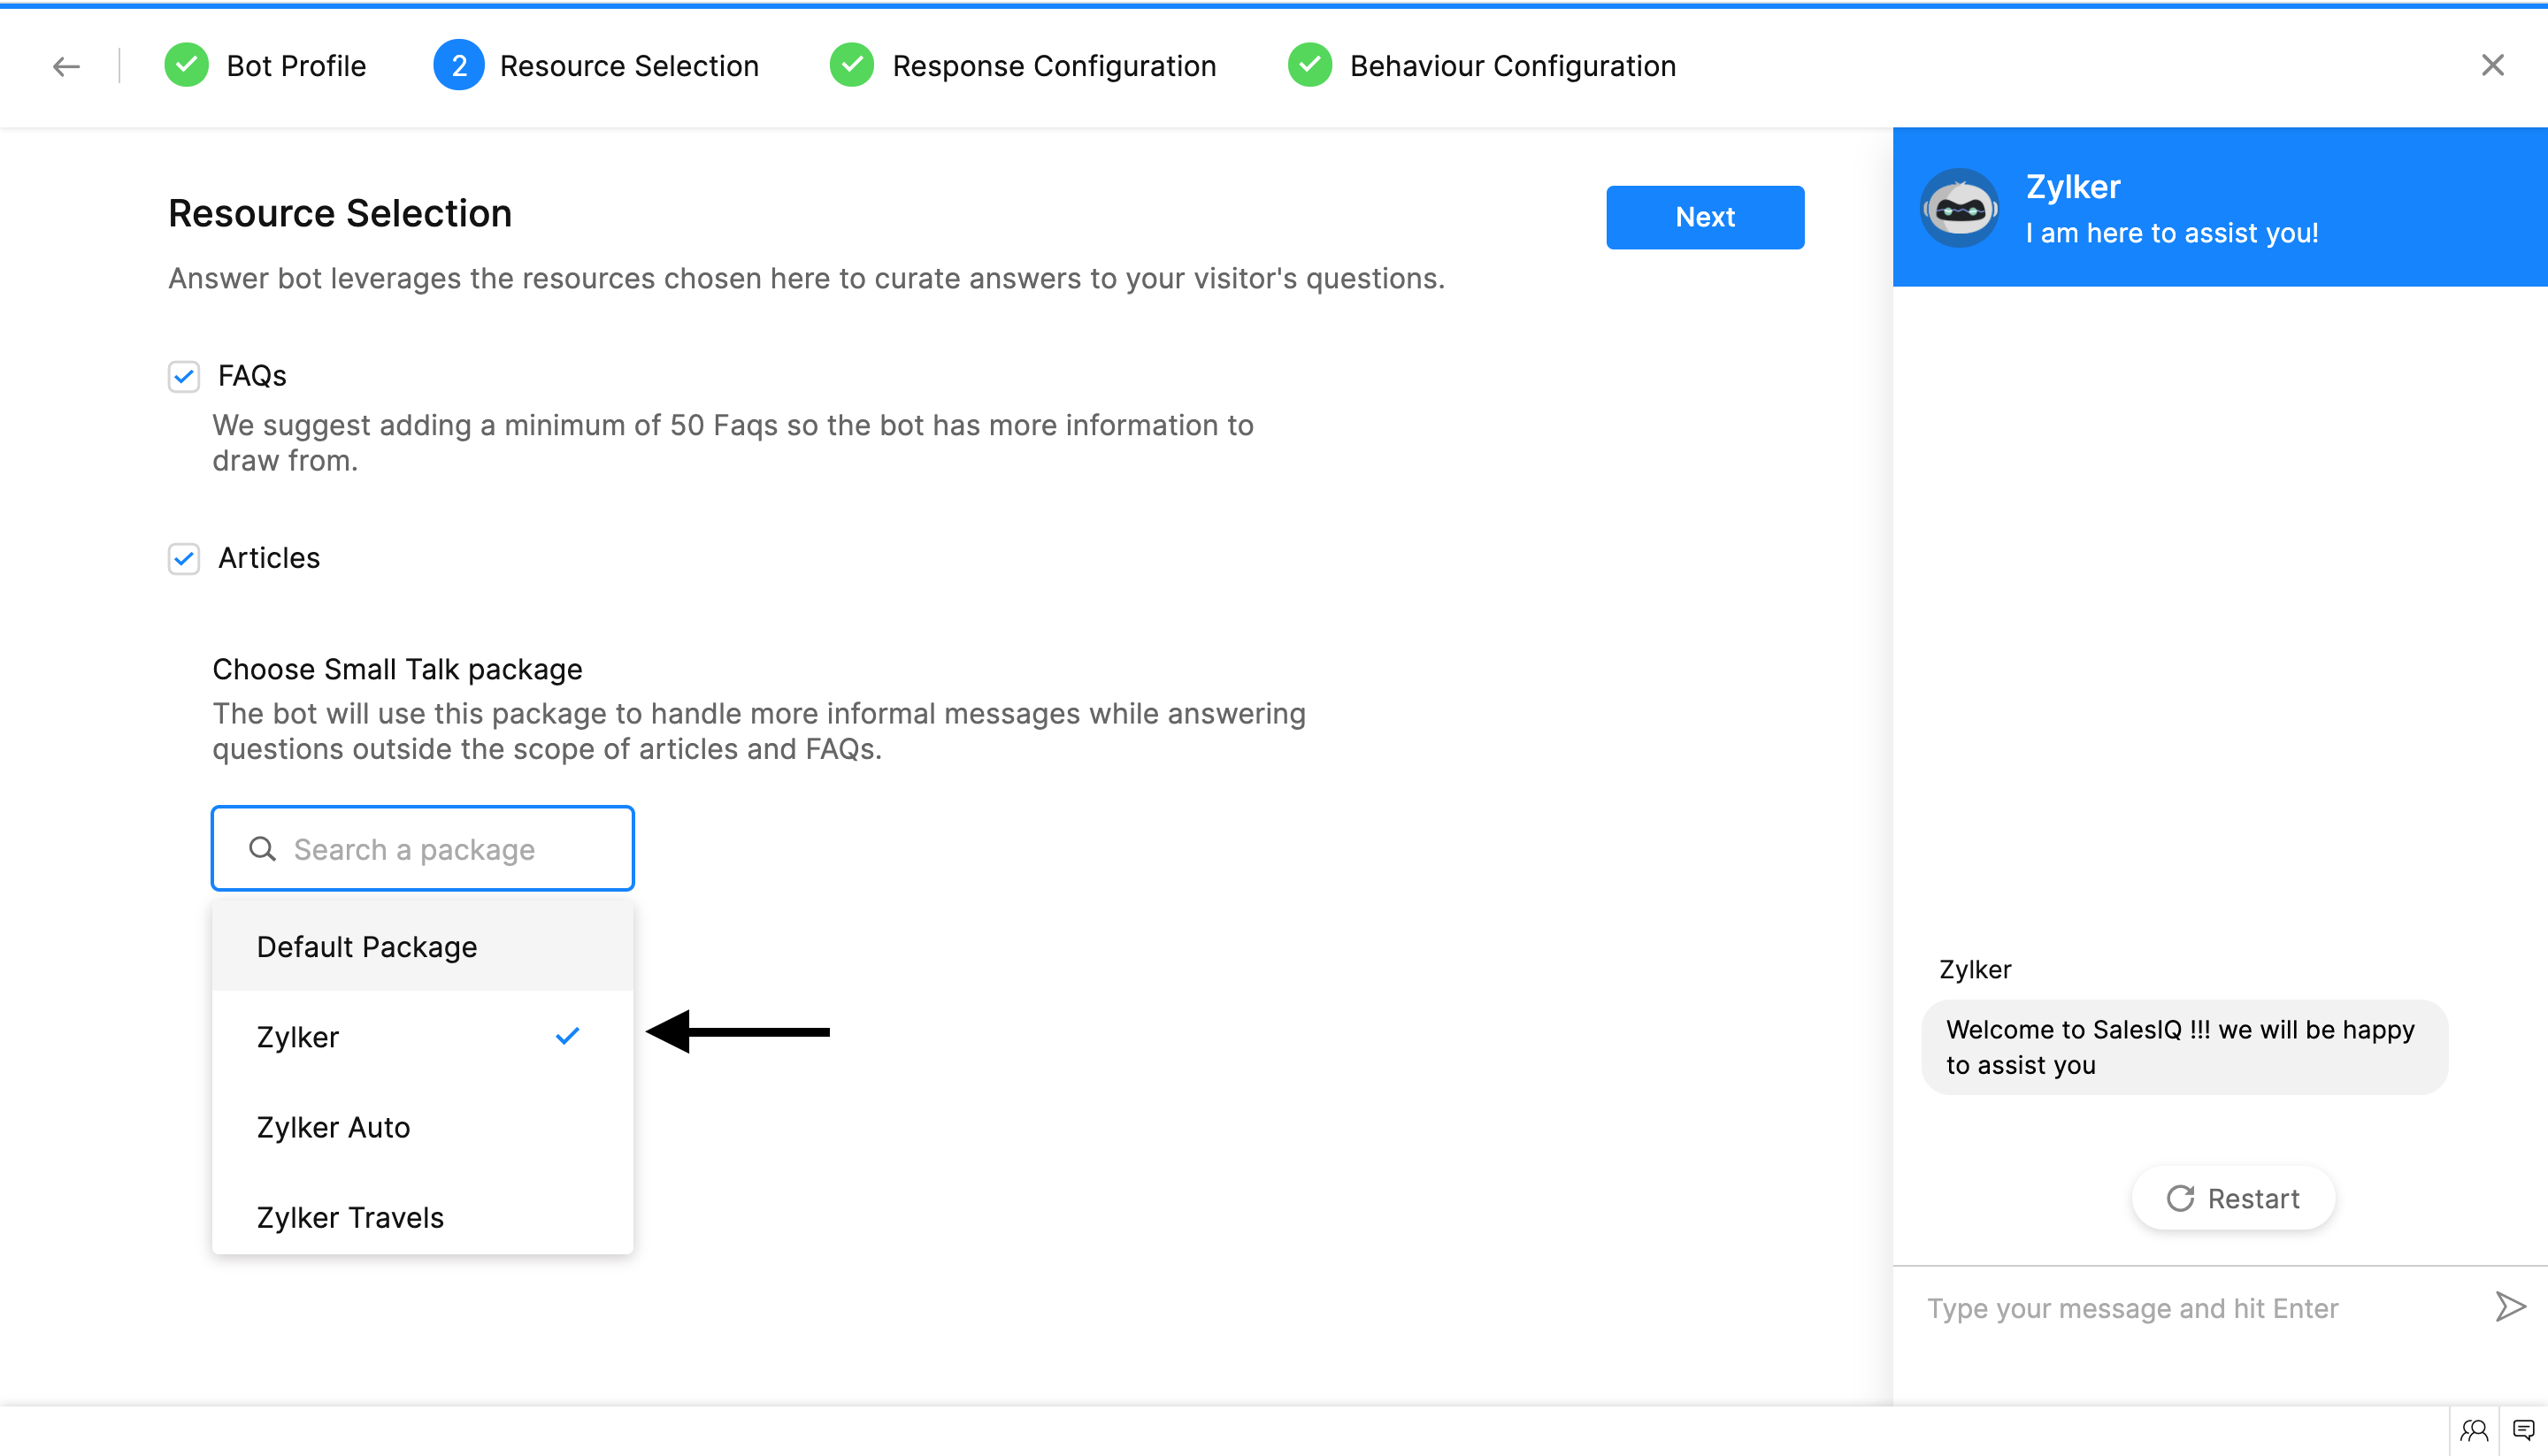Click the search magnifier icon
The height and width of the screenshot is (1456, 2548).
pyautogui.click(x=262, y=849)
